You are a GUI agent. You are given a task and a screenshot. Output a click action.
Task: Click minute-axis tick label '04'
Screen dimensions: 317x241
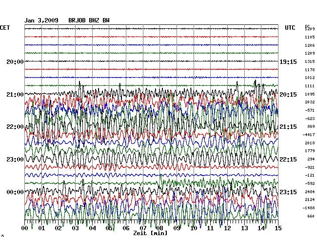point(92,228)
